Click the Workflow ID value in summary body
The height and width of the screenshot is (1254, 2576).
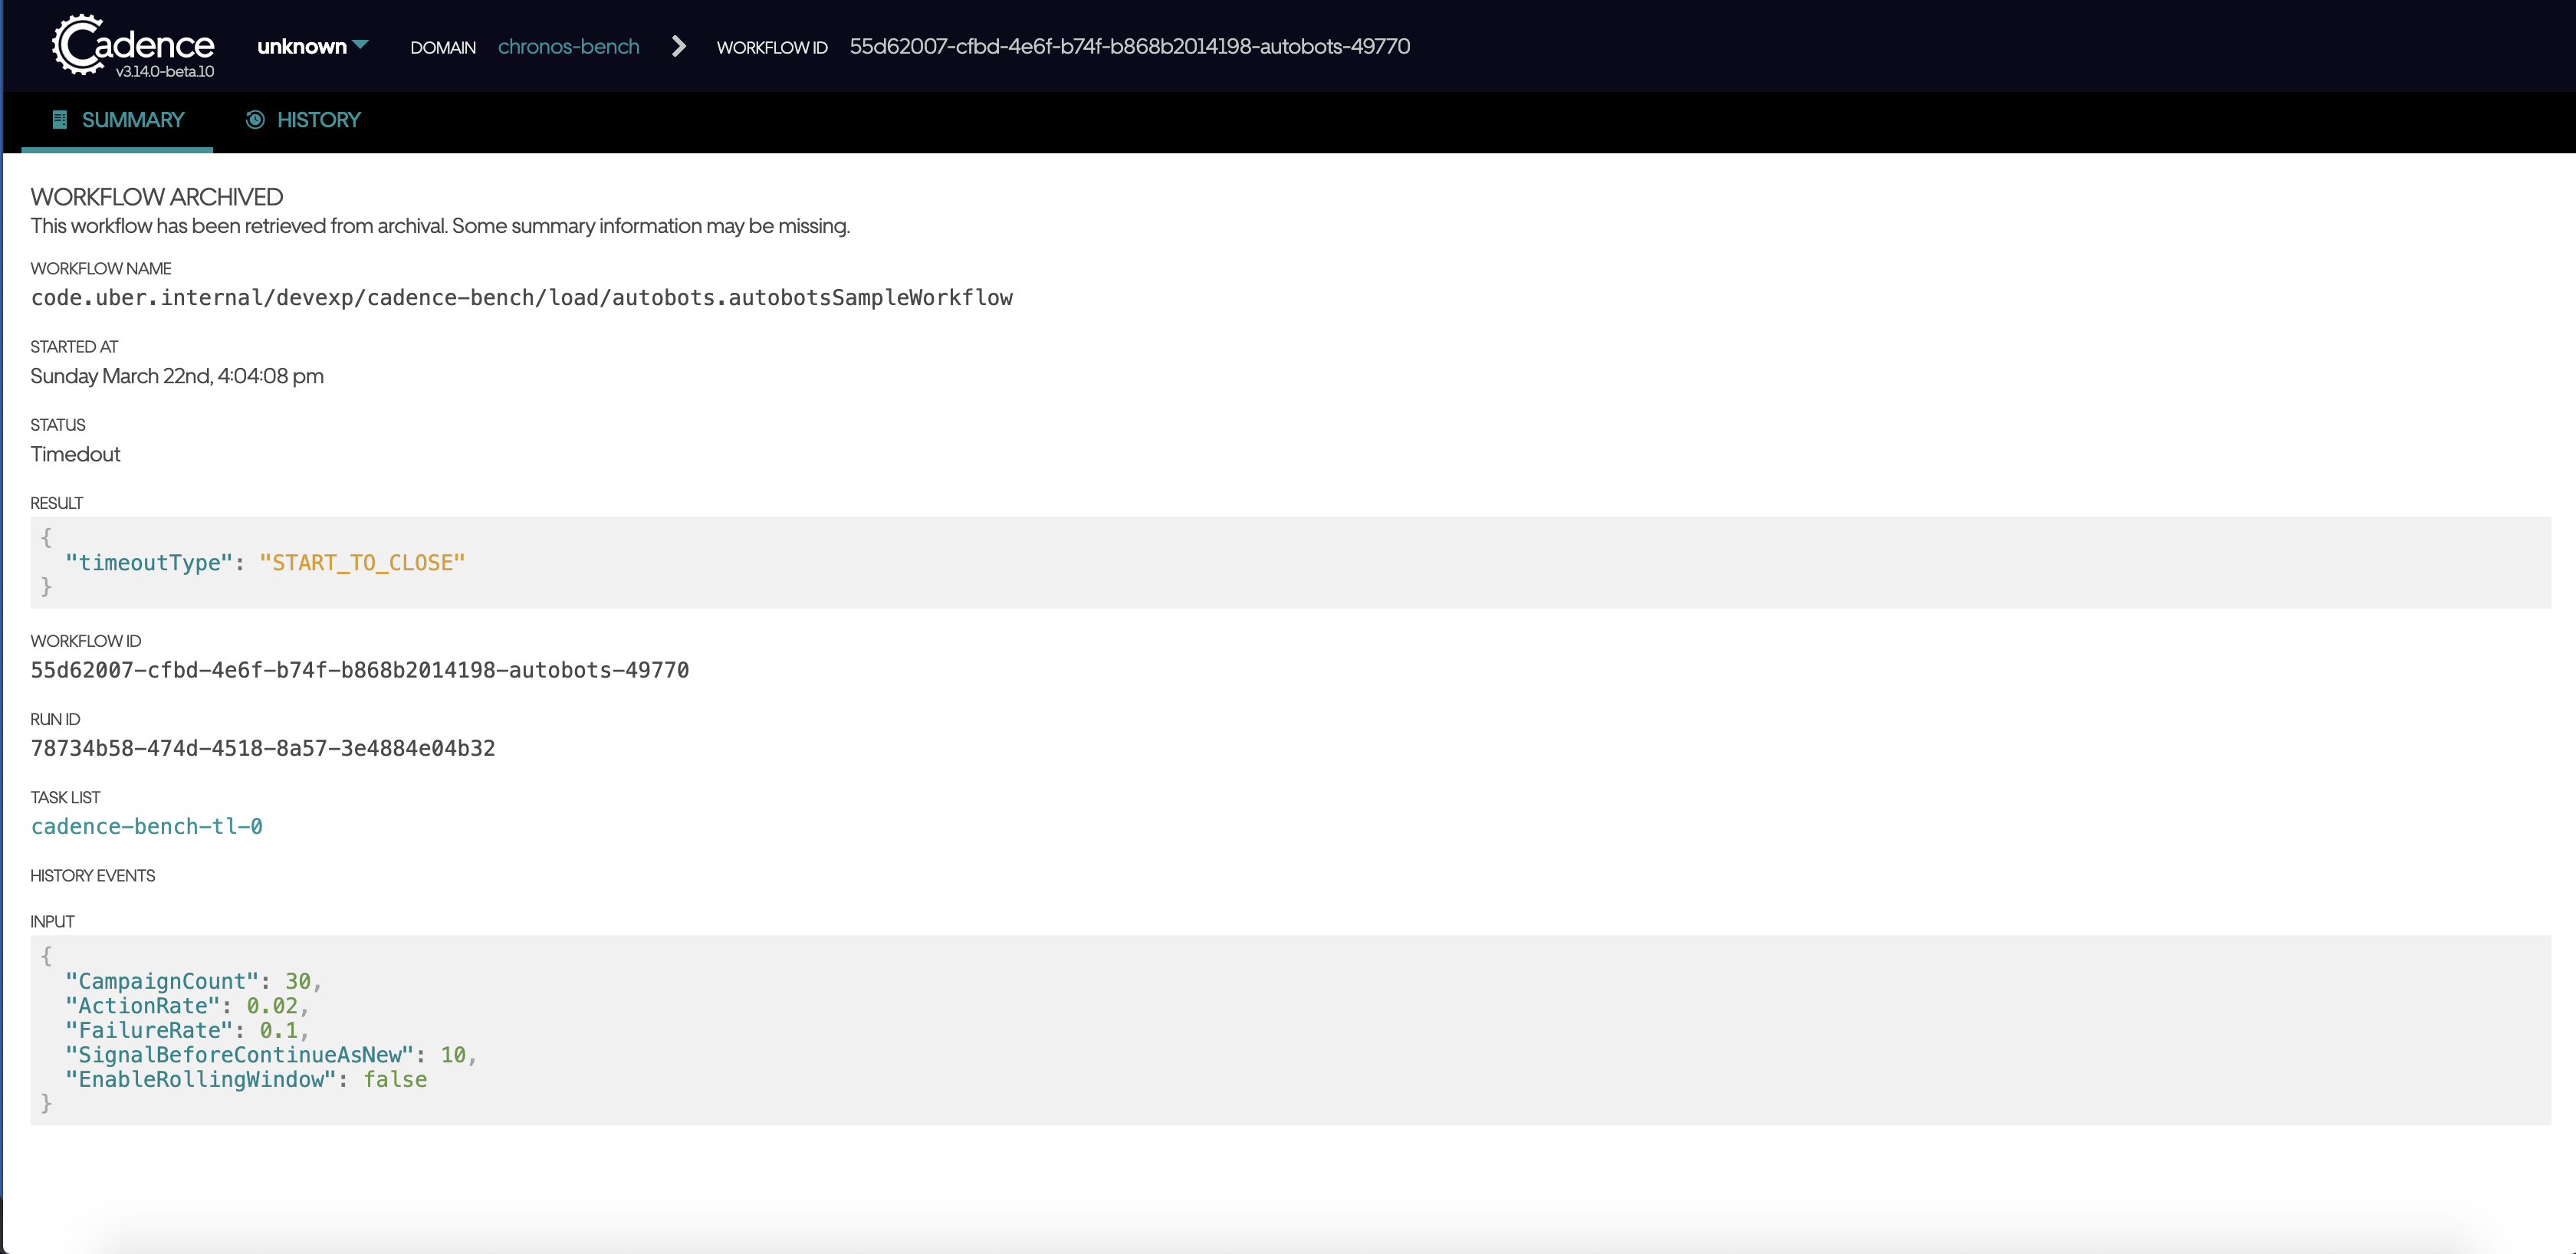(x=359, y=670)
